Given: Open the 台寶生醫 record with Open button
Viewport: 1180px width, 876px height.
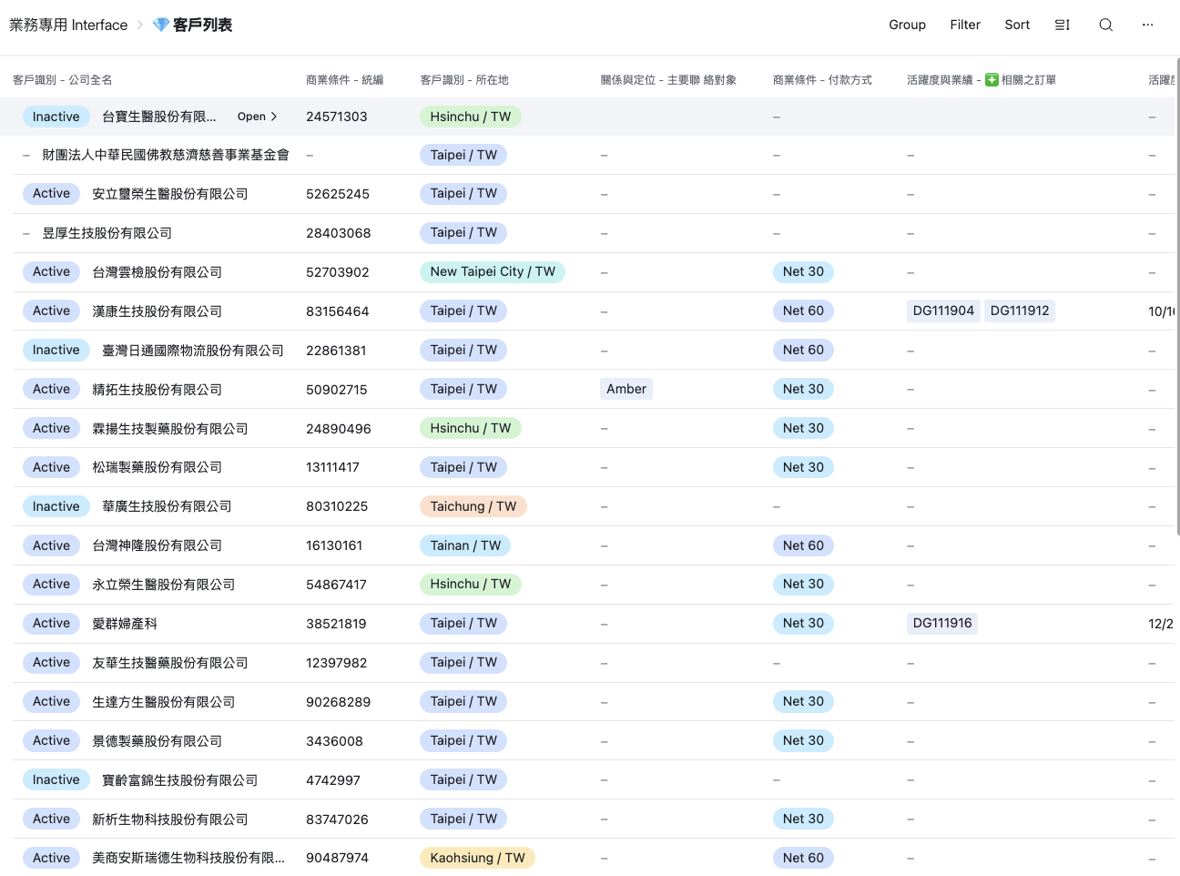Looking at the screenshot, I should pos(257,117).
